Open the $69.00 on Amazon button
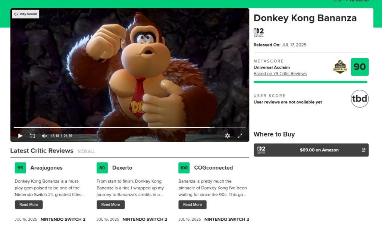The height and width of the screenshot is (227, 382). coord(311,150)
